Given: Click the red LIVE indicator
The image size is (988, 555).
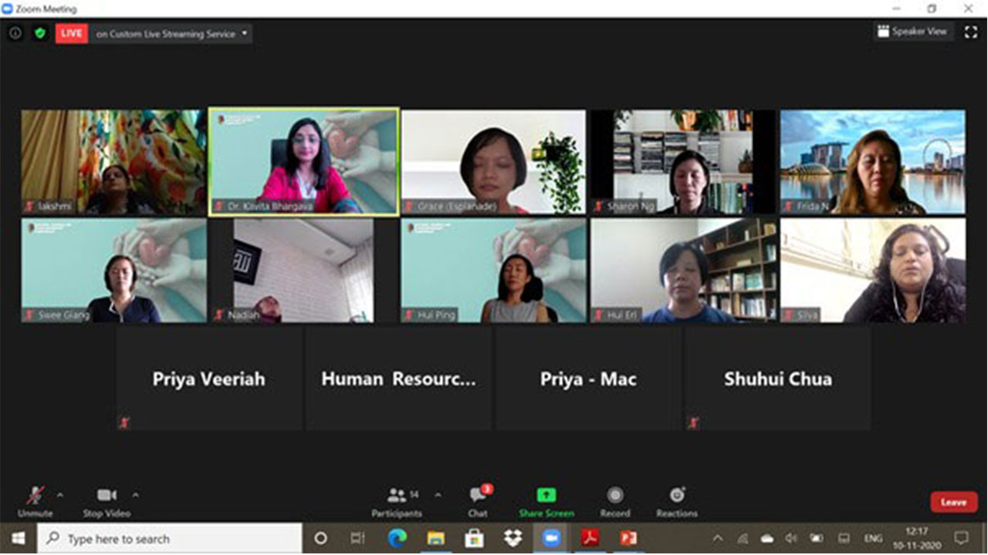Looking at the screenshot, I should pos(71,34).
